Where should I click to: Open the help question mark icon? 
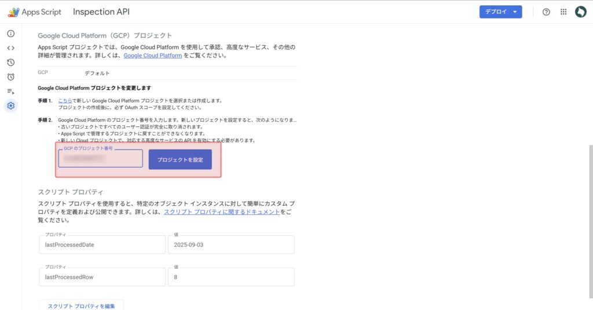coord(546,12)
